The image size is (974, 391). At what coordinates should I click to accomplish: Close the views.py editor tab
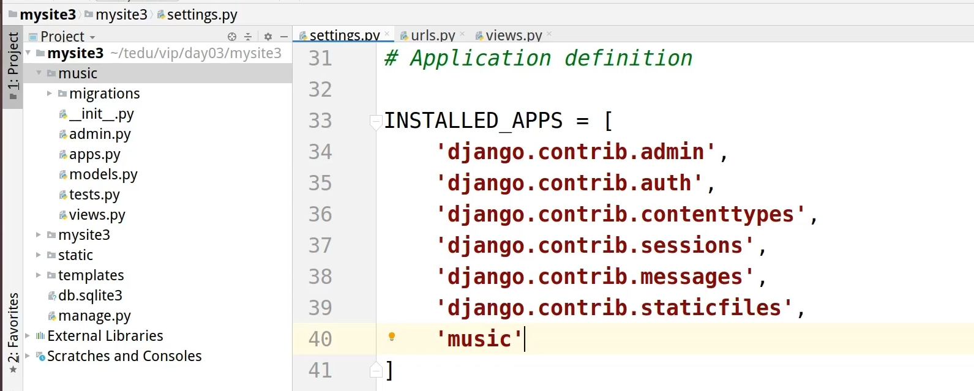[x=549, y=34]
